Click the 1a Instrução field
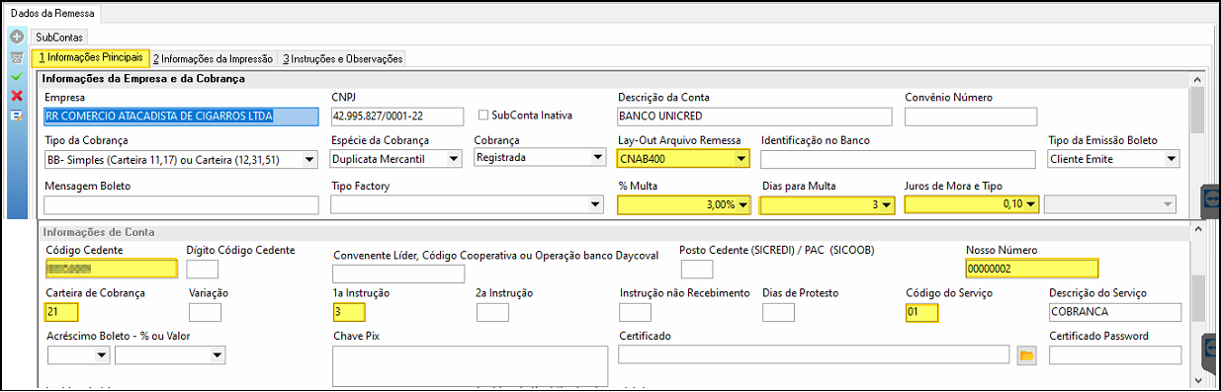 349,312
